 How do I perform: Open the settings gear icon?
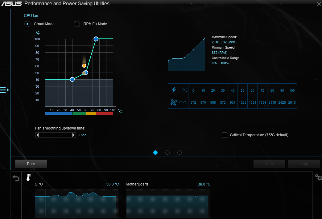tap(318, 177)
